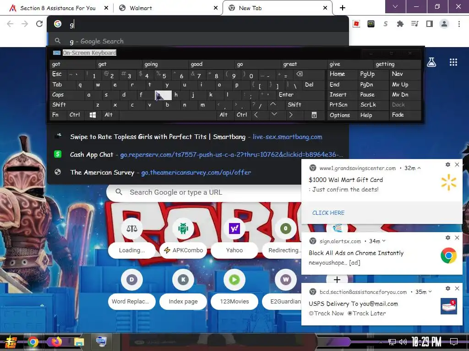
Task: Open the Cash App Chat suggestion
Action: pyautogui.click(x=198, y=154)
